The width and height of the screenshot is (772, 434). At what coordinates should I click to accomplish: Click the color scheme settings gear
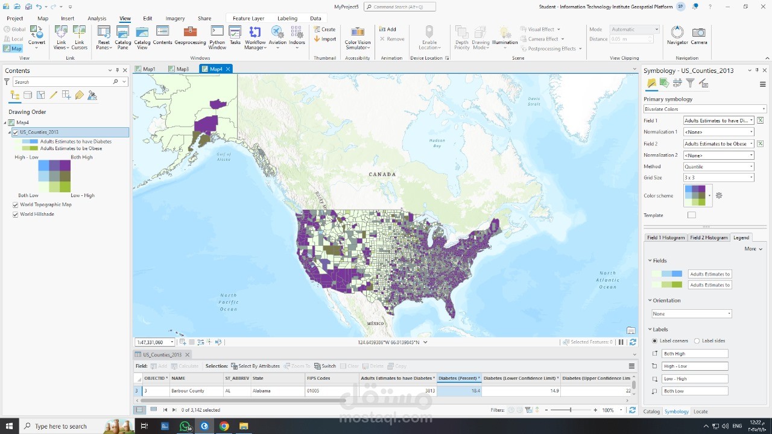719,195
